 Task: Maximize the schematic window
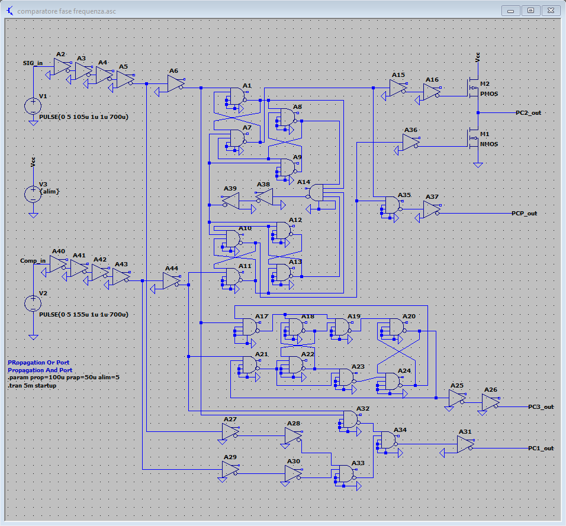click(x=531, y=11)
